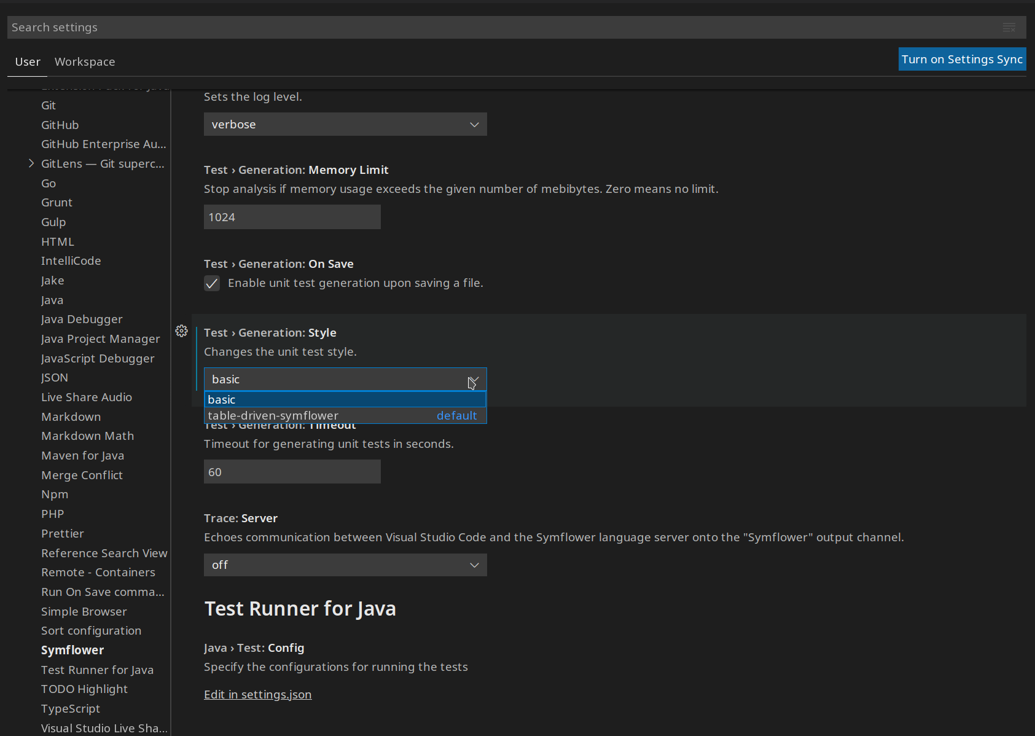The image size is (1035, 736).
Task: Select Remote - Containers in settings tree
Action: (x=98, y=573)
